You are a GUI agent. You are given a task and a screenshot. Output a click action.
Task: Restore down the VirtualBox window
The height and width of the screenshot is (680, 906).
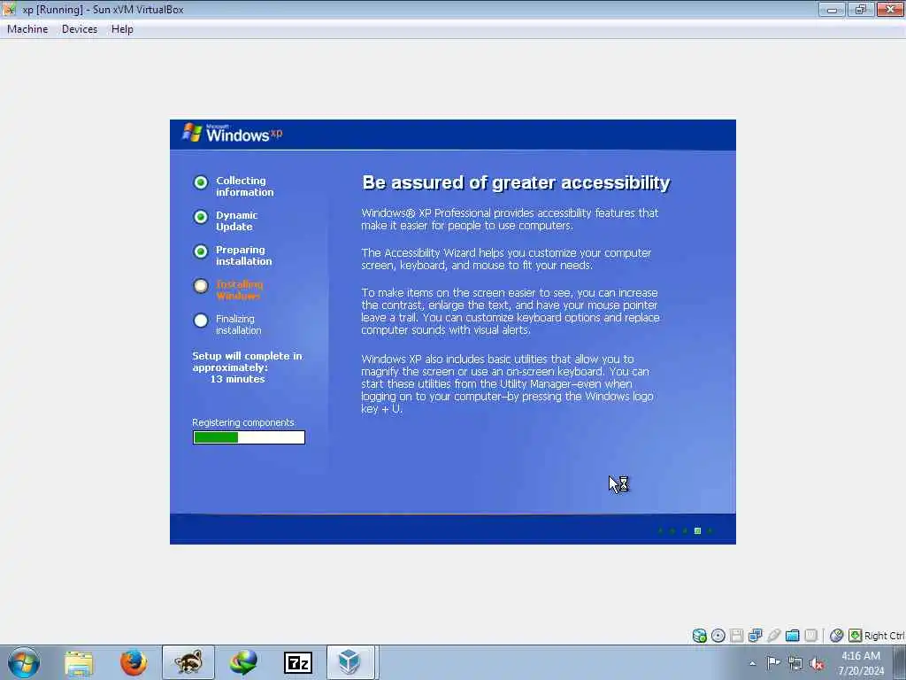[x=860, y=9]
